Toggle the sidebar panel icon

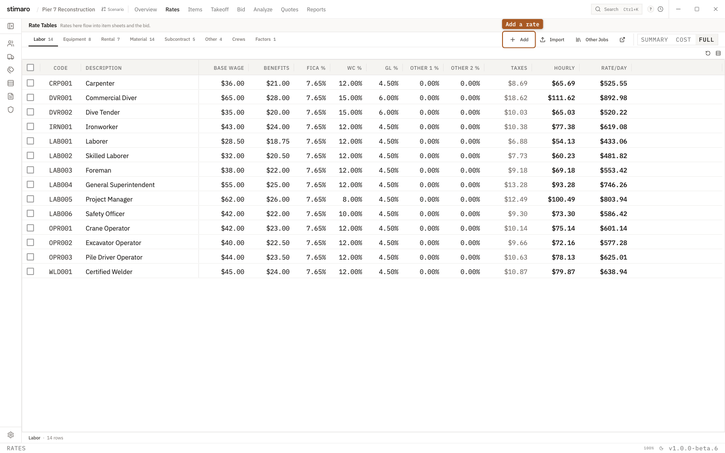tap(10, 26)
